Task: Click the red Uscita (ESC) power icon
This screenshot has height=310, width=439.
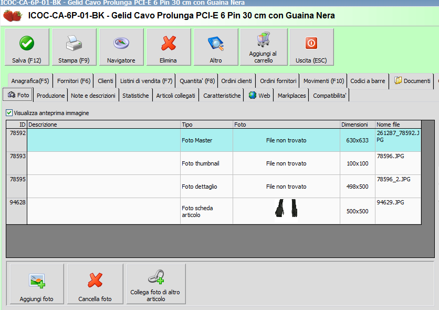Action: (311, 43)
